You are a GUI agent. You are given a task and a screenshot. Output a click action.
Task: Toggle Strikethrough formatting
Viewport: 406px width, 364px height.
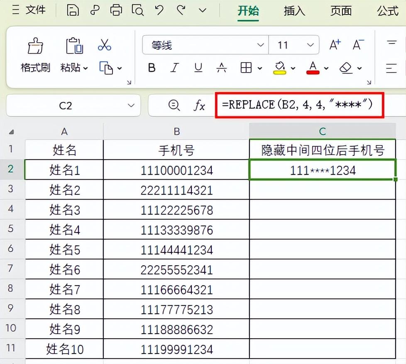tap(222, 68)
